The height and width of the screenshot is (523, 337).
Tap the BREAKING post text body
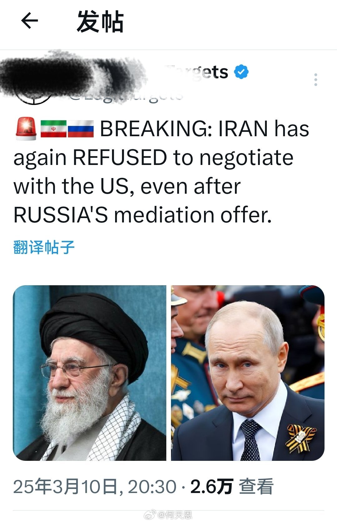tap(161, 172)
